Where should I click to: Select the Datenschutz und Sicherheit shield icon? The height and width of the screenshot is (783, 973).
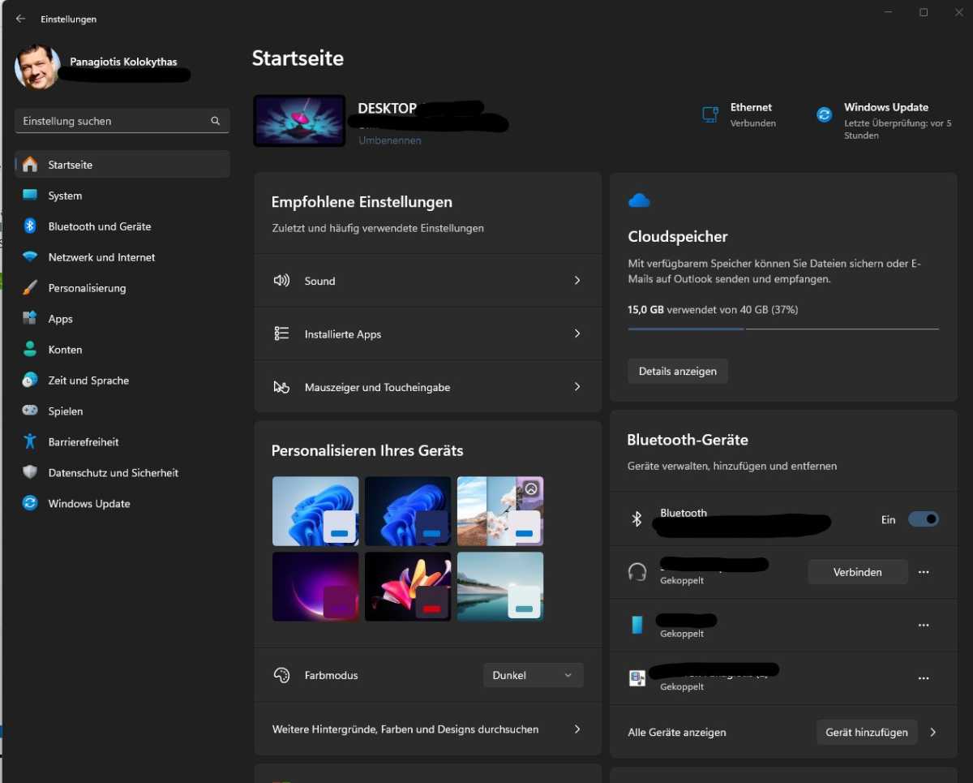pos(30,472)
